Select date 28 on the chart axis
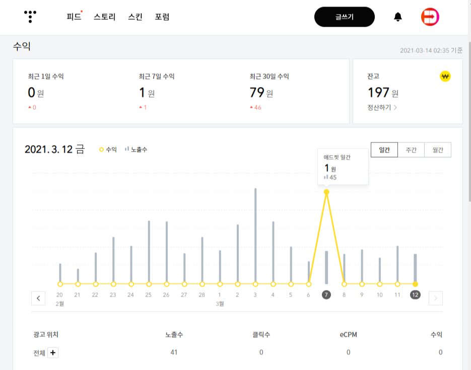 [x=201, y=295]
